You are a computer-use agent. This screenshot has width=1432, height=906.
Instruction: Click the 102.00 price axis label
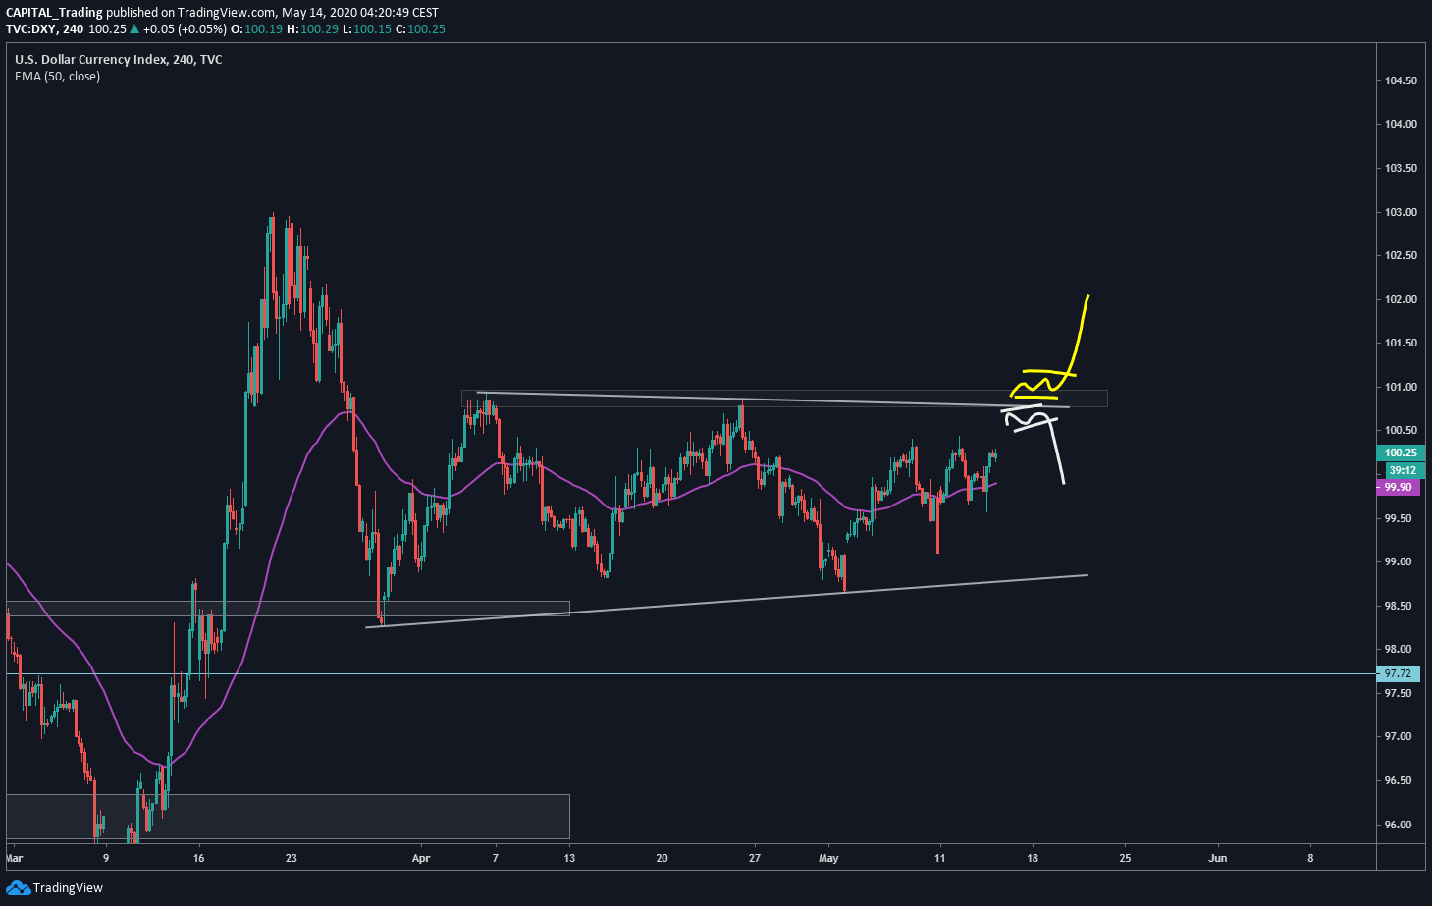point(1401,299)
